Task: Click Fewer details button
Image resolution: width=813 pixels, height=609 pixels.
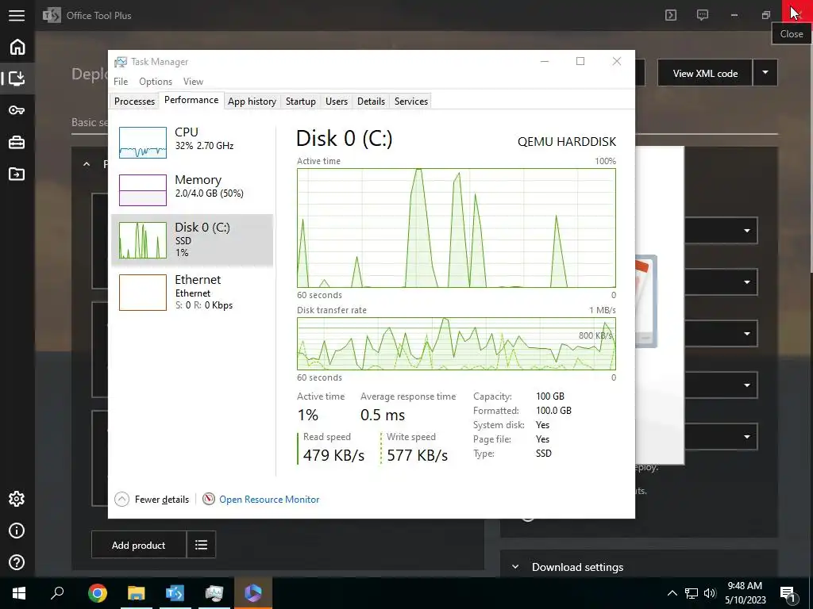Action: pos(152,500)
